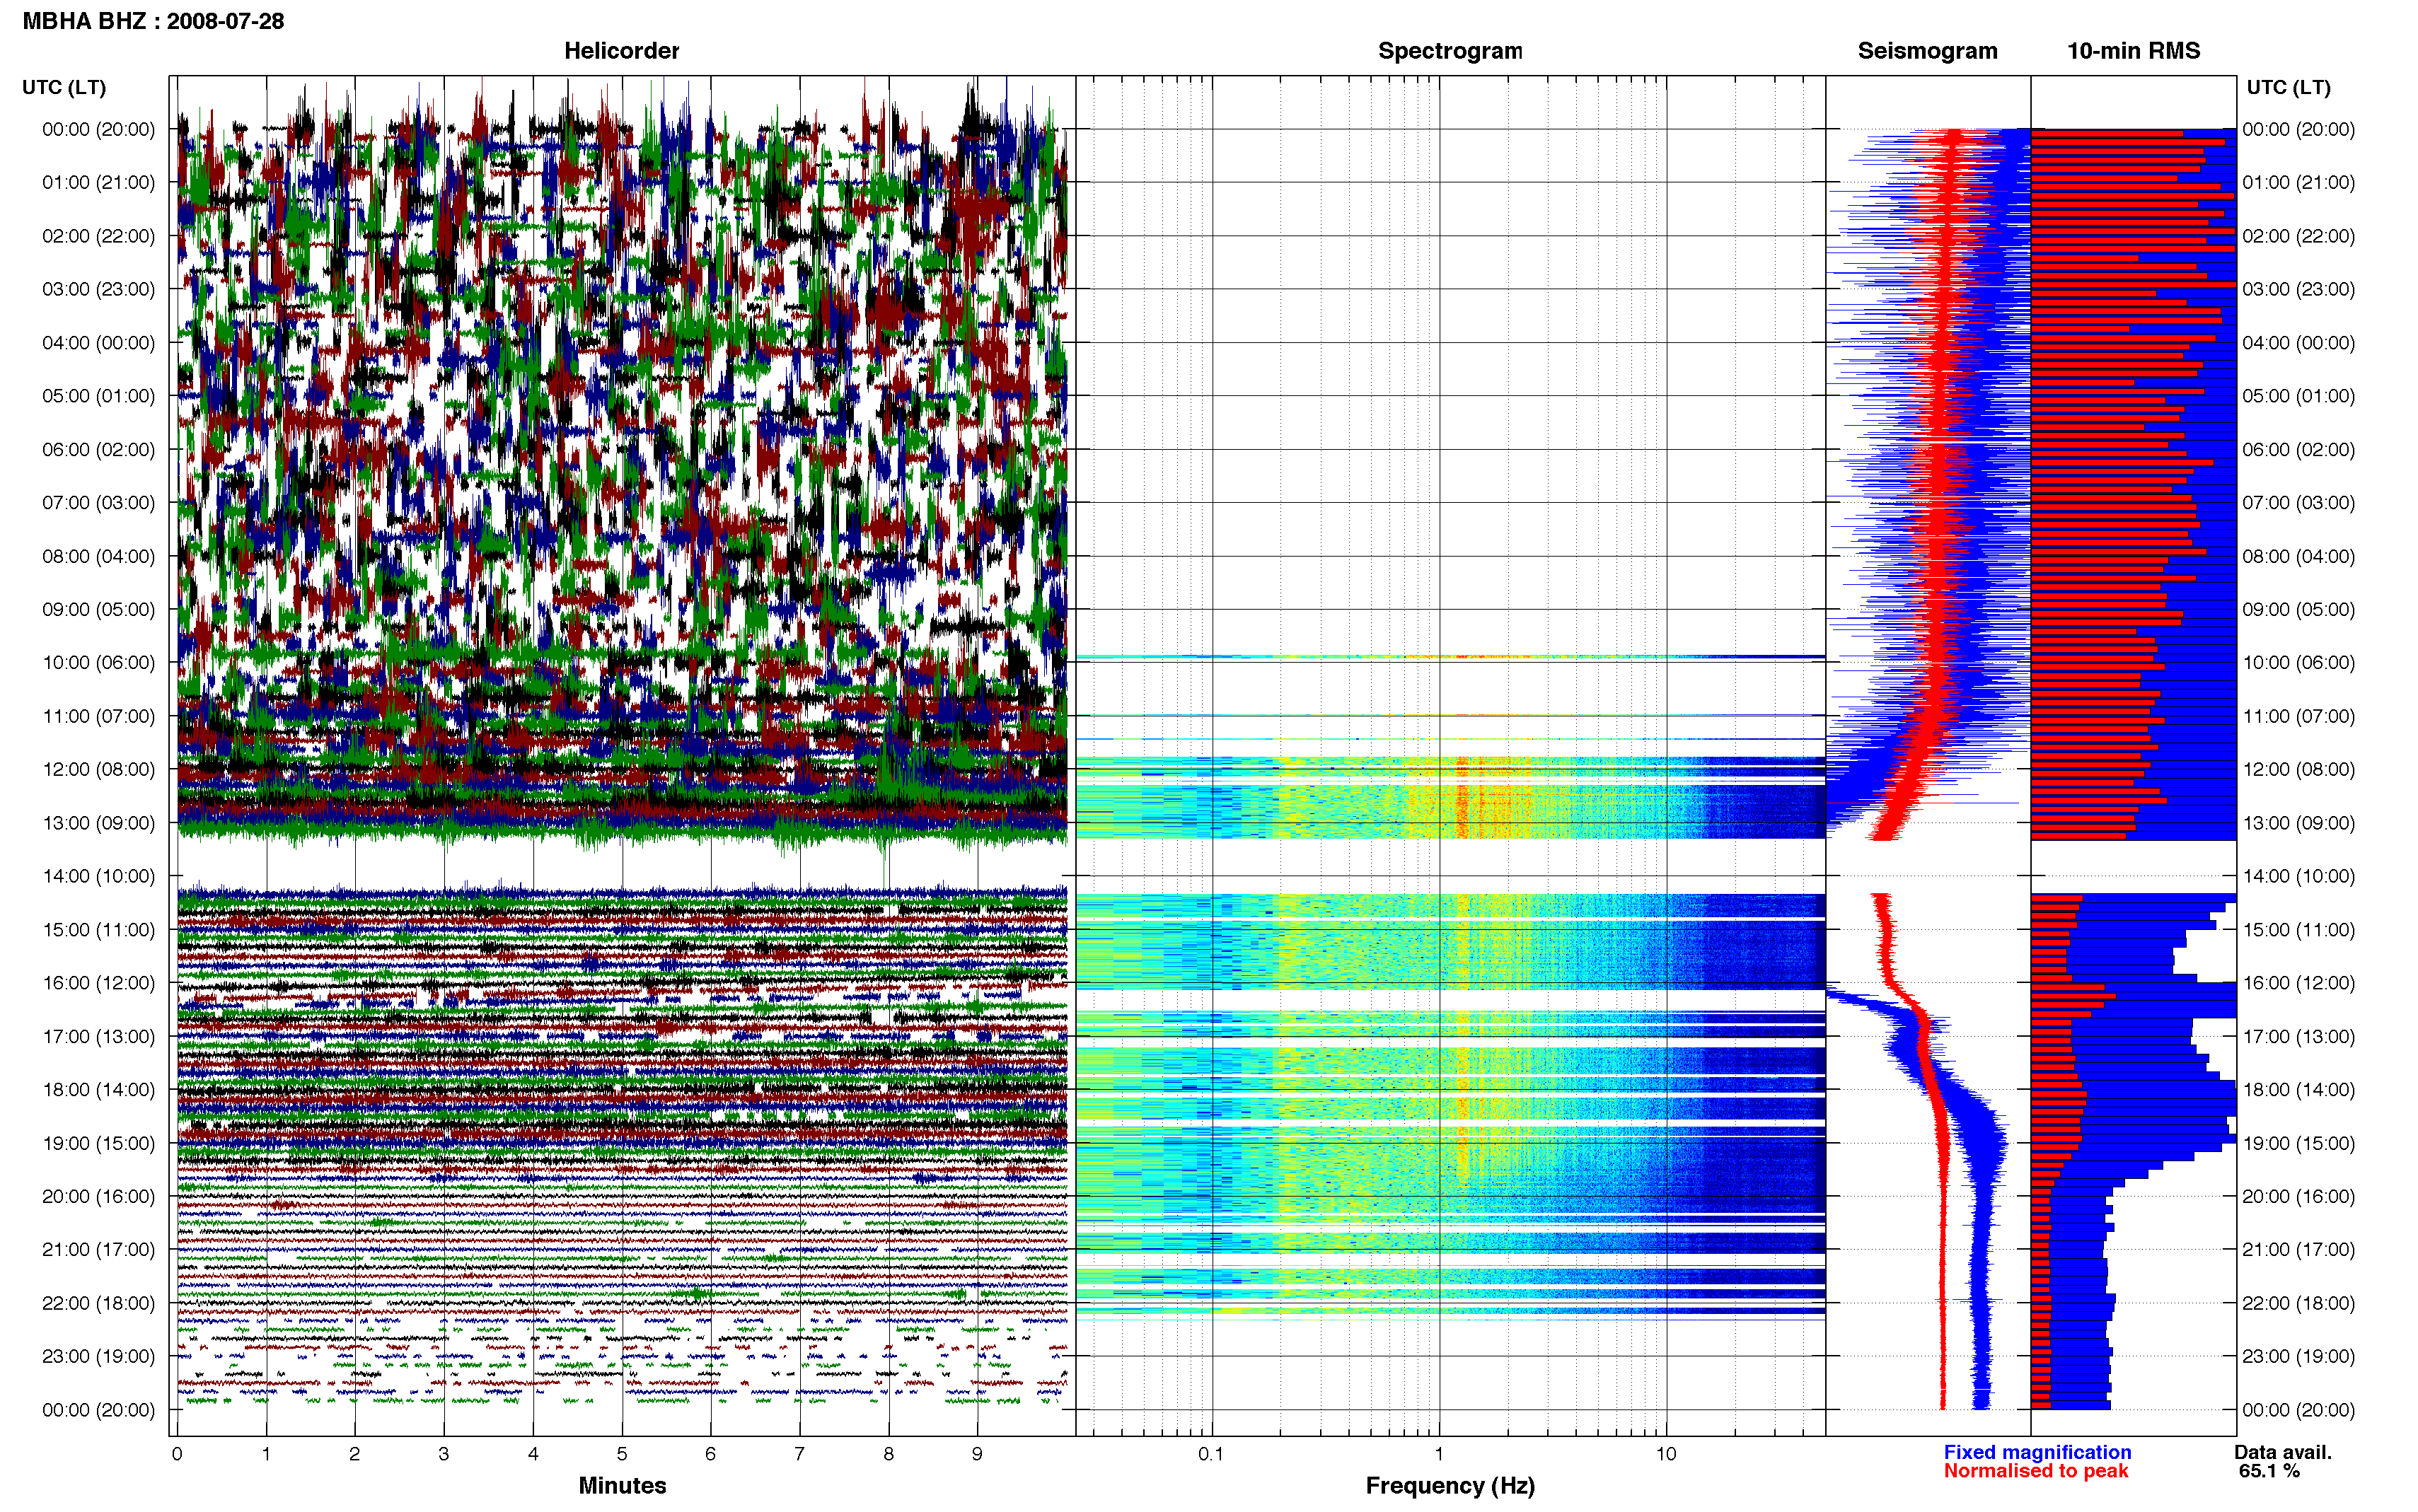2418x1512 pixels.
Task: Click the '1' tick on the Minutes axis
Action: coord(266,1454)
